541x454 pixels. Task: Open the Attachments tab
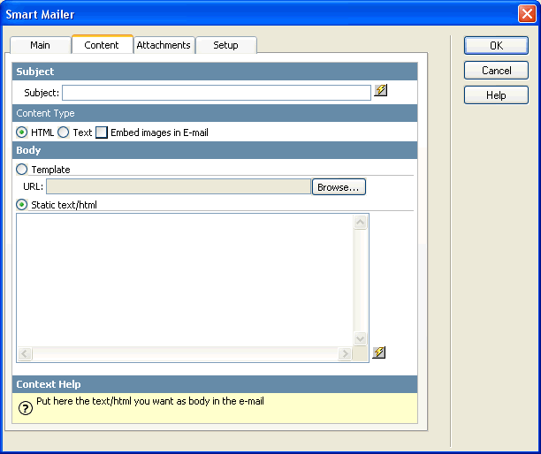[164, 45]
